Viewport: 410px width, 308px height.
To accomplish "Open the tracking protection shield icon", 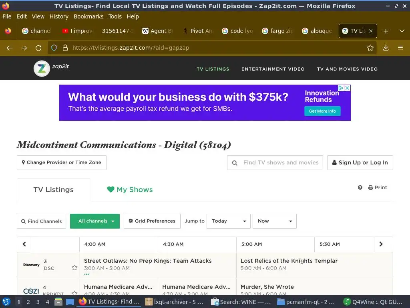I will (54, 48).
